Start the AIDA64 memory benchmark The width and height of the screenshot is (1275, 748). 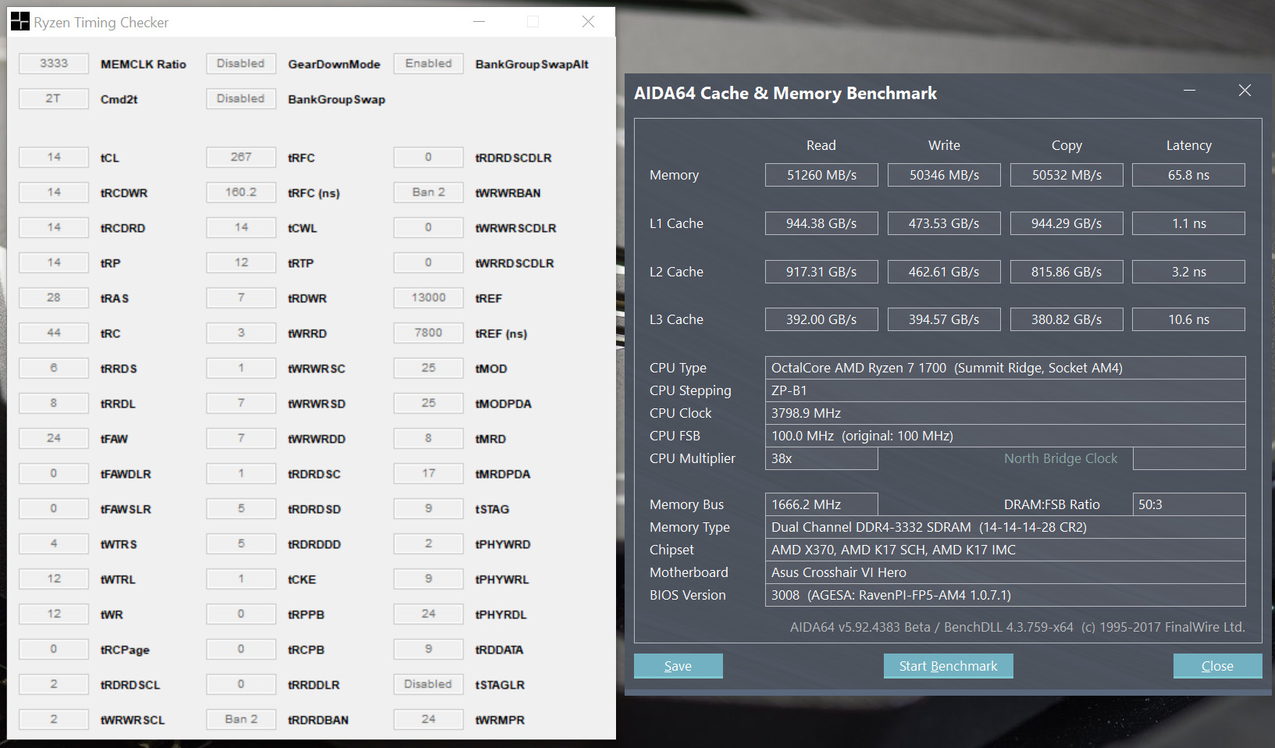click(x=949, y=666)
